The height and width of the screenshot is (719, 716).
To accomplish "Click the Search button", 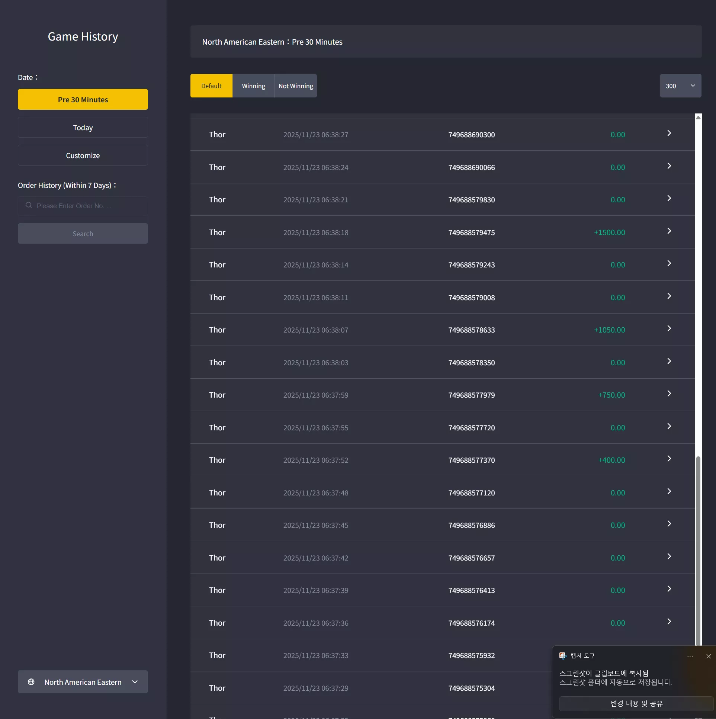I will click(x=83, y=234).
